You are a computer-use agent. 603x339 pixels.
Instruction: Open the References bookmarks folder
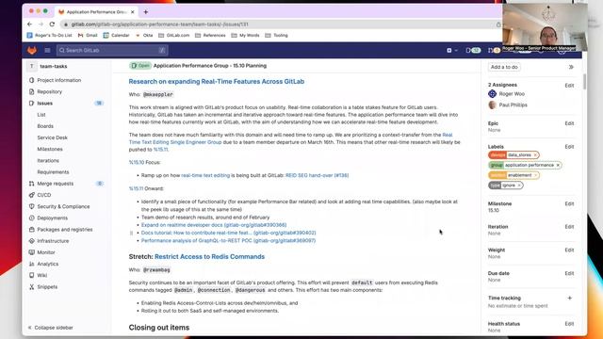210,35
